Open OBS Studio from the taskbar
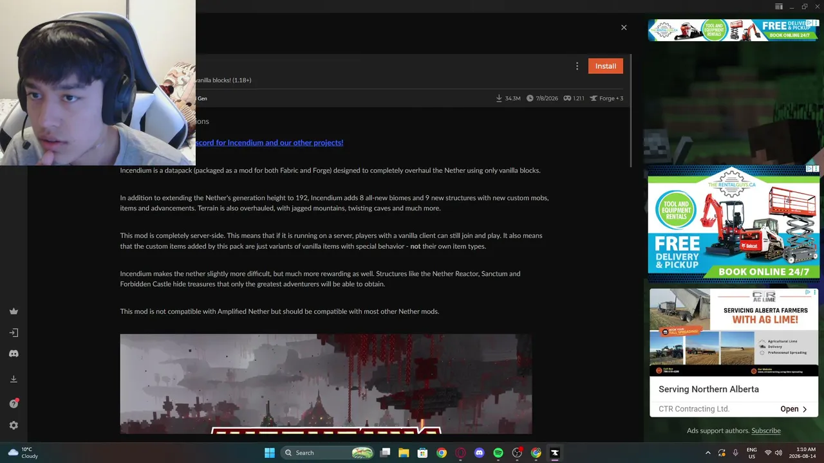 (517, 453)
